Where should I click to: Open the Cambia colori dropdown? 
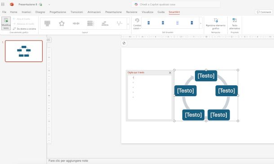click(x=137, y=24)
